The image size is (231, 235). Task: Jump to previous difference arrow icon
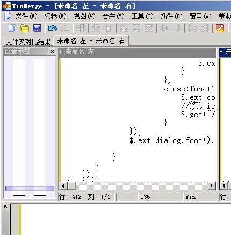tap(109, 29)
